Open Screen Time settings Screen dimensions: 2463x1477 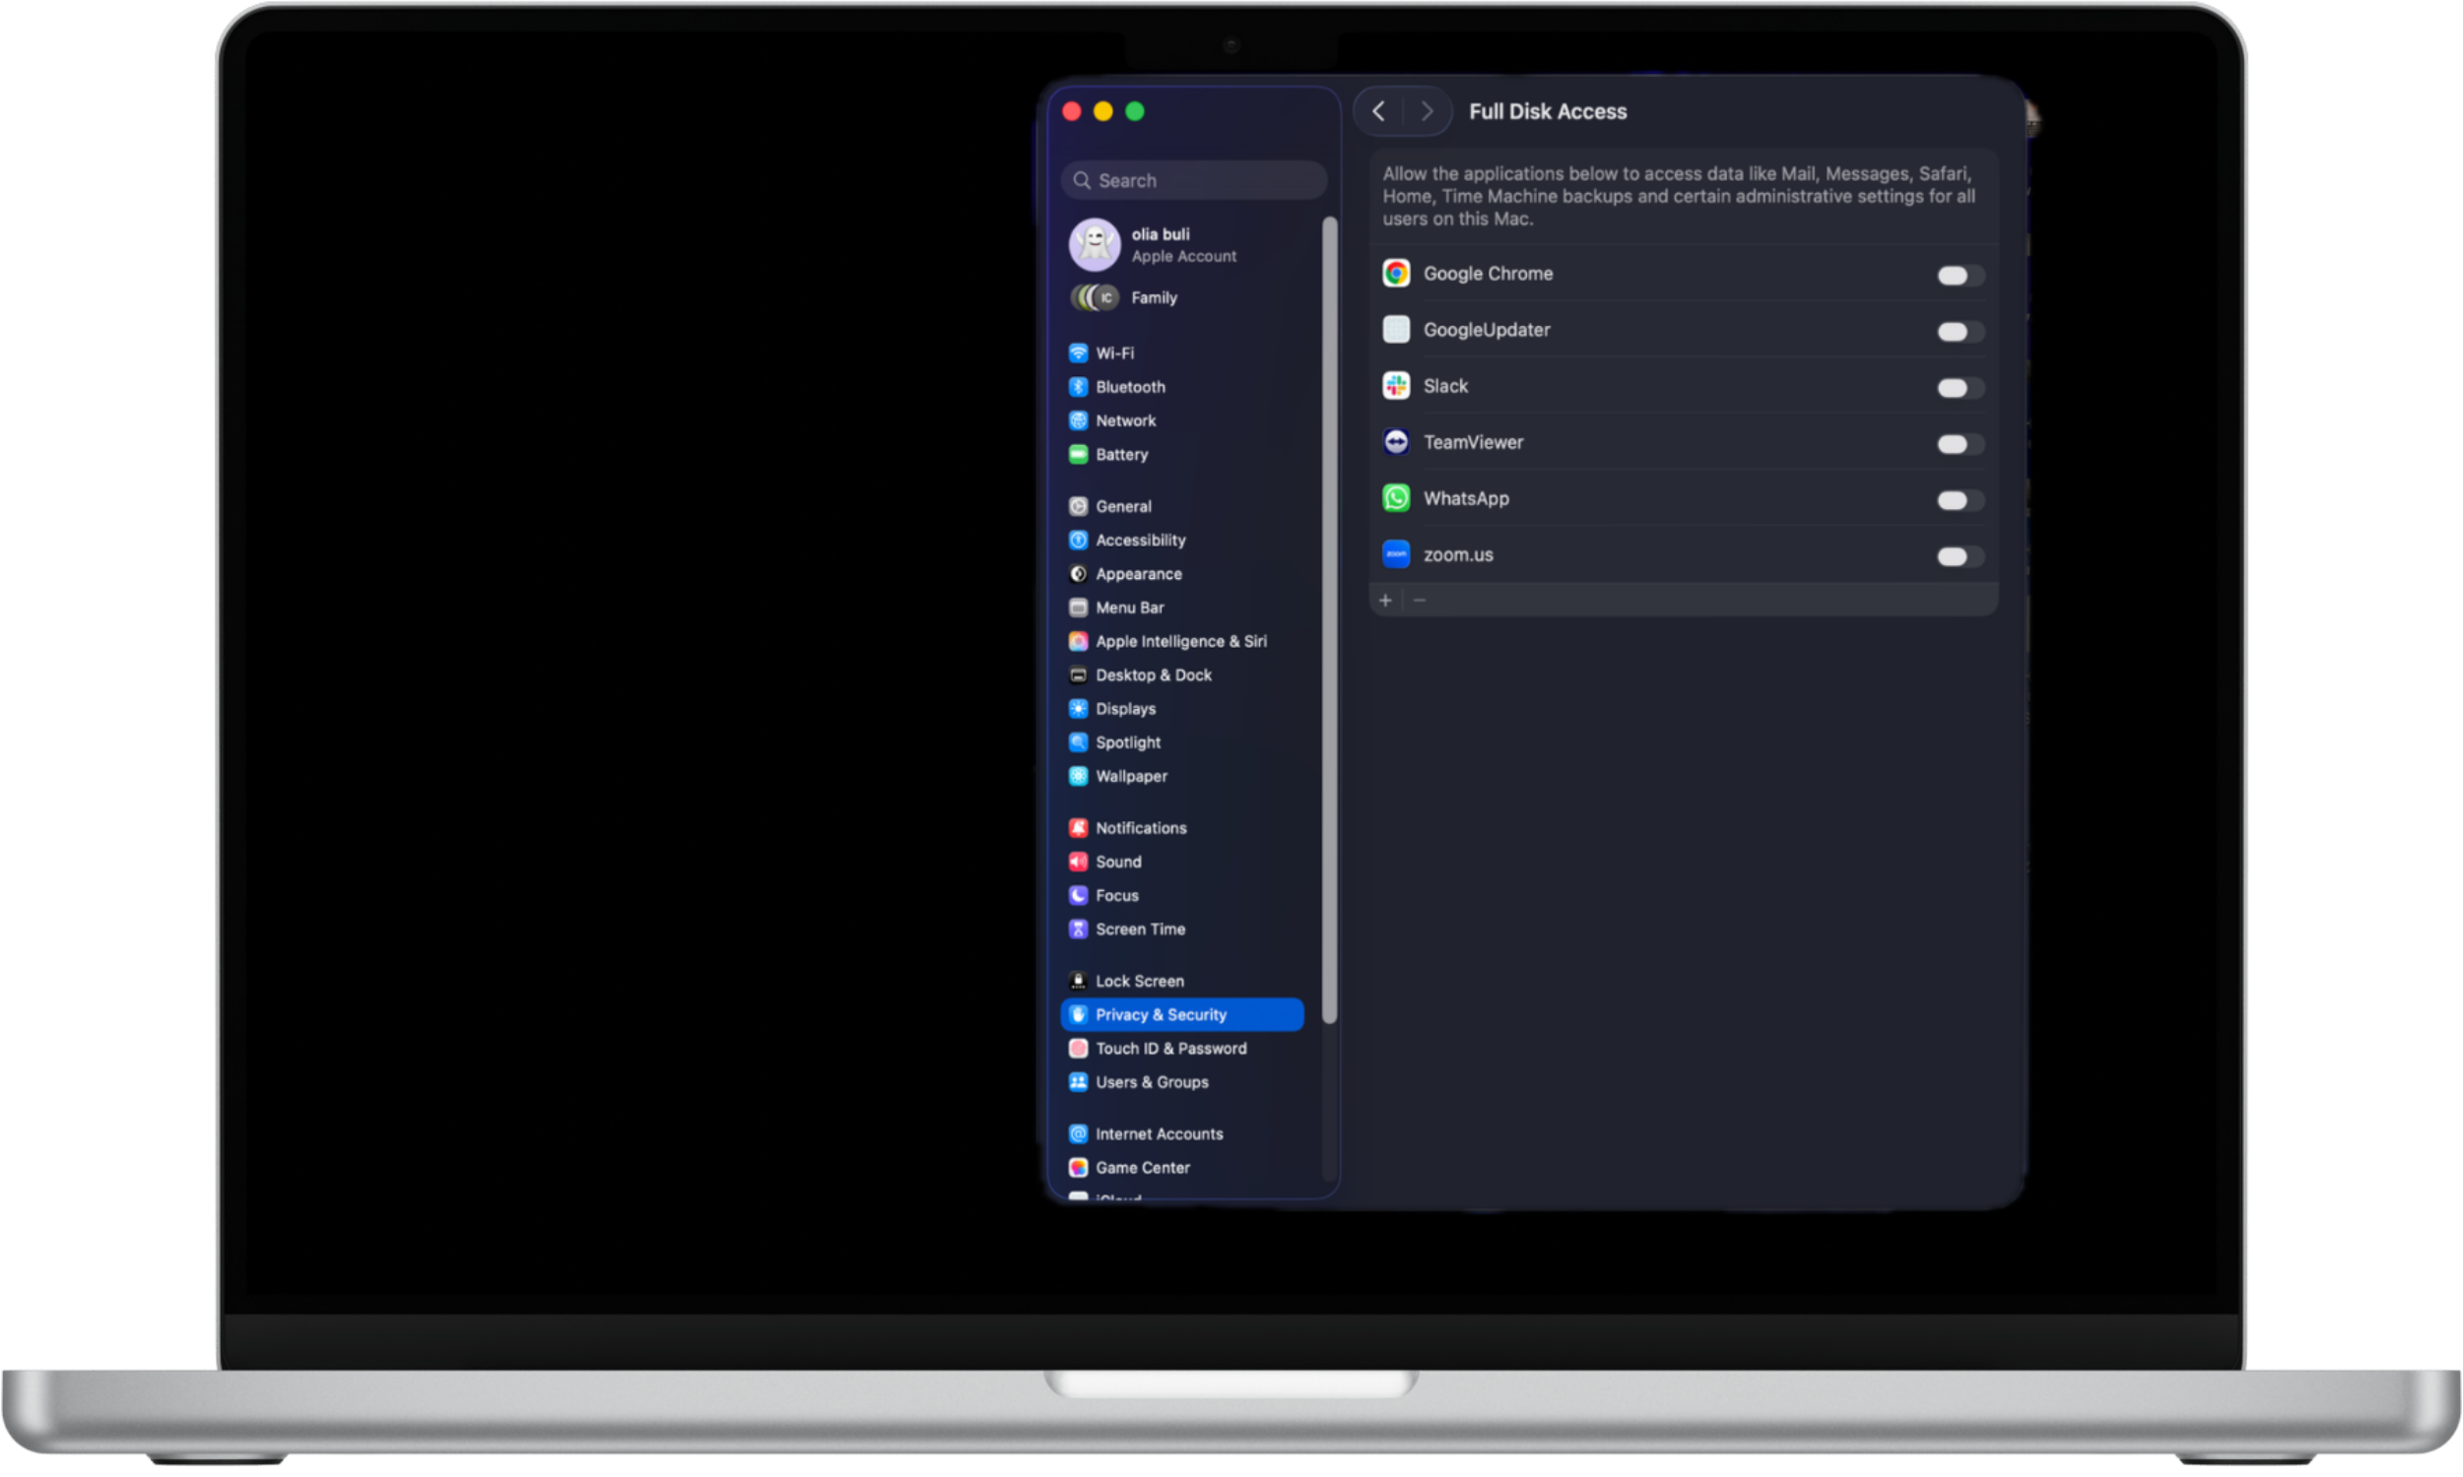click(1140, 929)
